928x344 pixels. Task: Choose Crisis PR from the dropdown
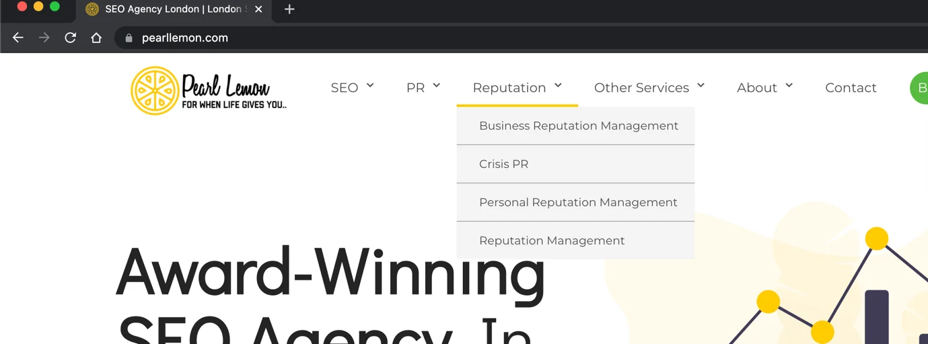pos(575,164)
